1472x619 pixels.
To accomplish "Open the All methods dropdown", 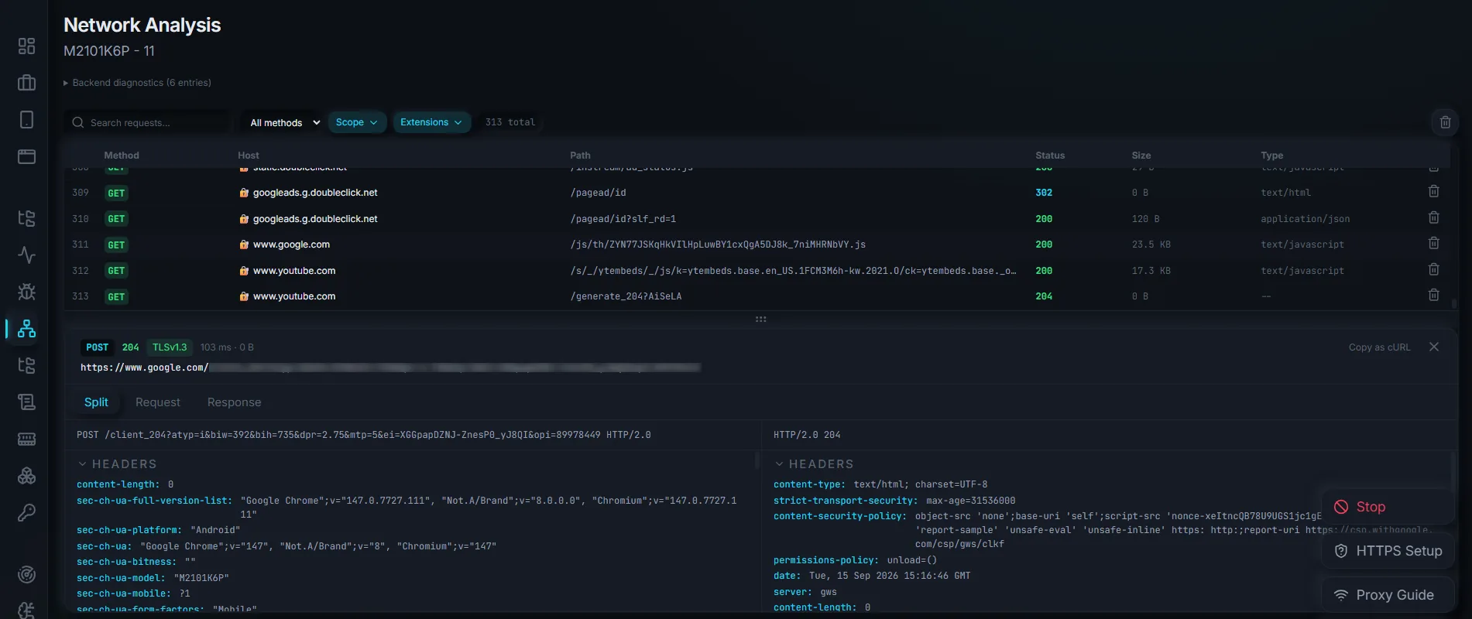I will (284, 122).
